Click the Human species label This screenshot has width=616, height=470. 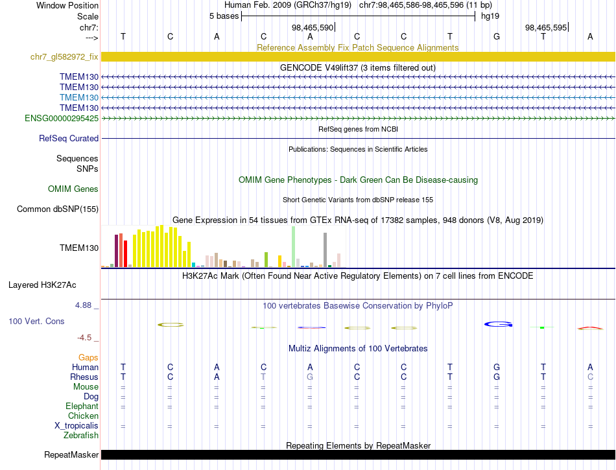coord(85,367)
